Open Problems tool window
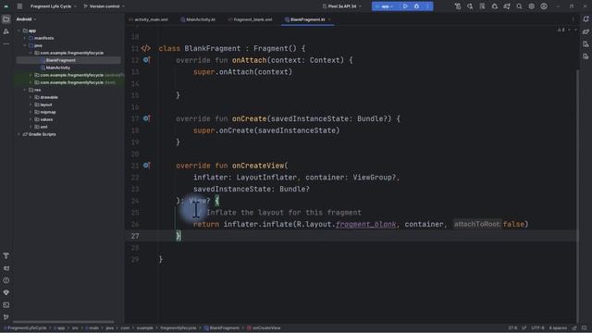The image size is (592, 333). click(6, 280)
